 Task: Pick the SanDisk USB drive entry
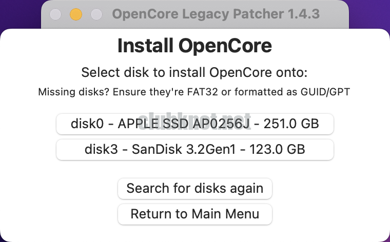click(194, 150)
